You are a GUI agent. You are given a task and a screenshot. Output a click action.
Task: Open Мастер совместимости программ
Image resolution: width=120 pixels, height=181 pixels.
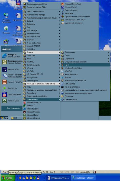pyautogui.click(x=85, y=93)
